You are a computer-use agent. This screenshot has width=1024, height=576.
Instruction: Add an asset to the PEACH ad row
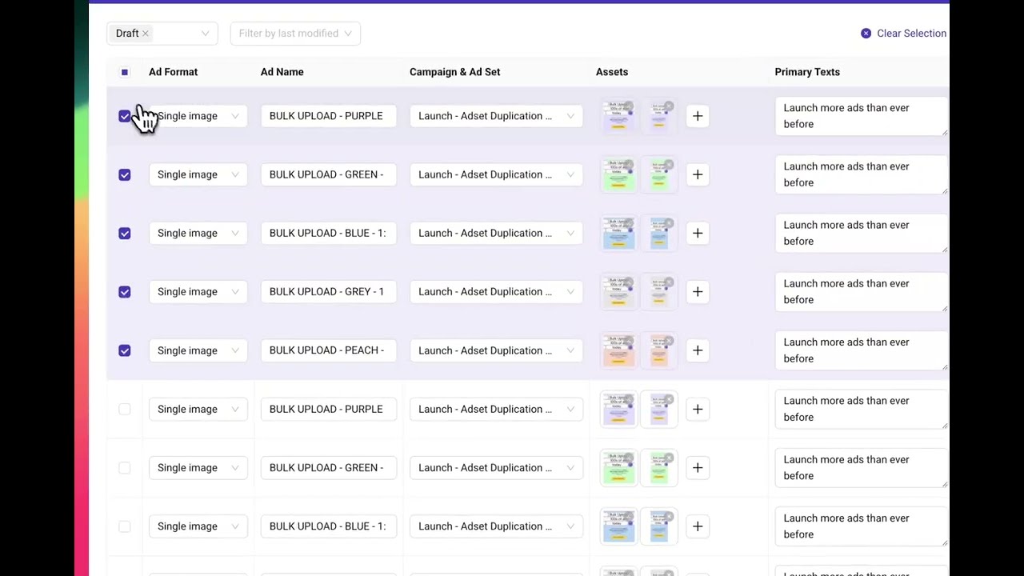[698, 350]
